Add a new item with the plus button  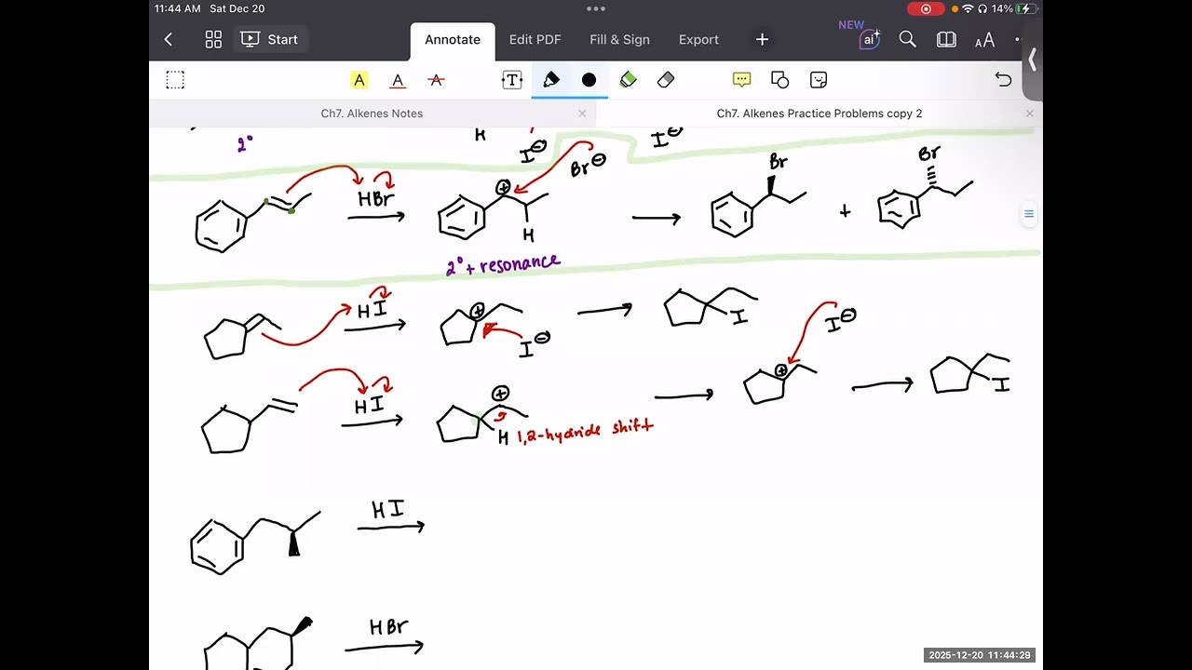[762, 39]
